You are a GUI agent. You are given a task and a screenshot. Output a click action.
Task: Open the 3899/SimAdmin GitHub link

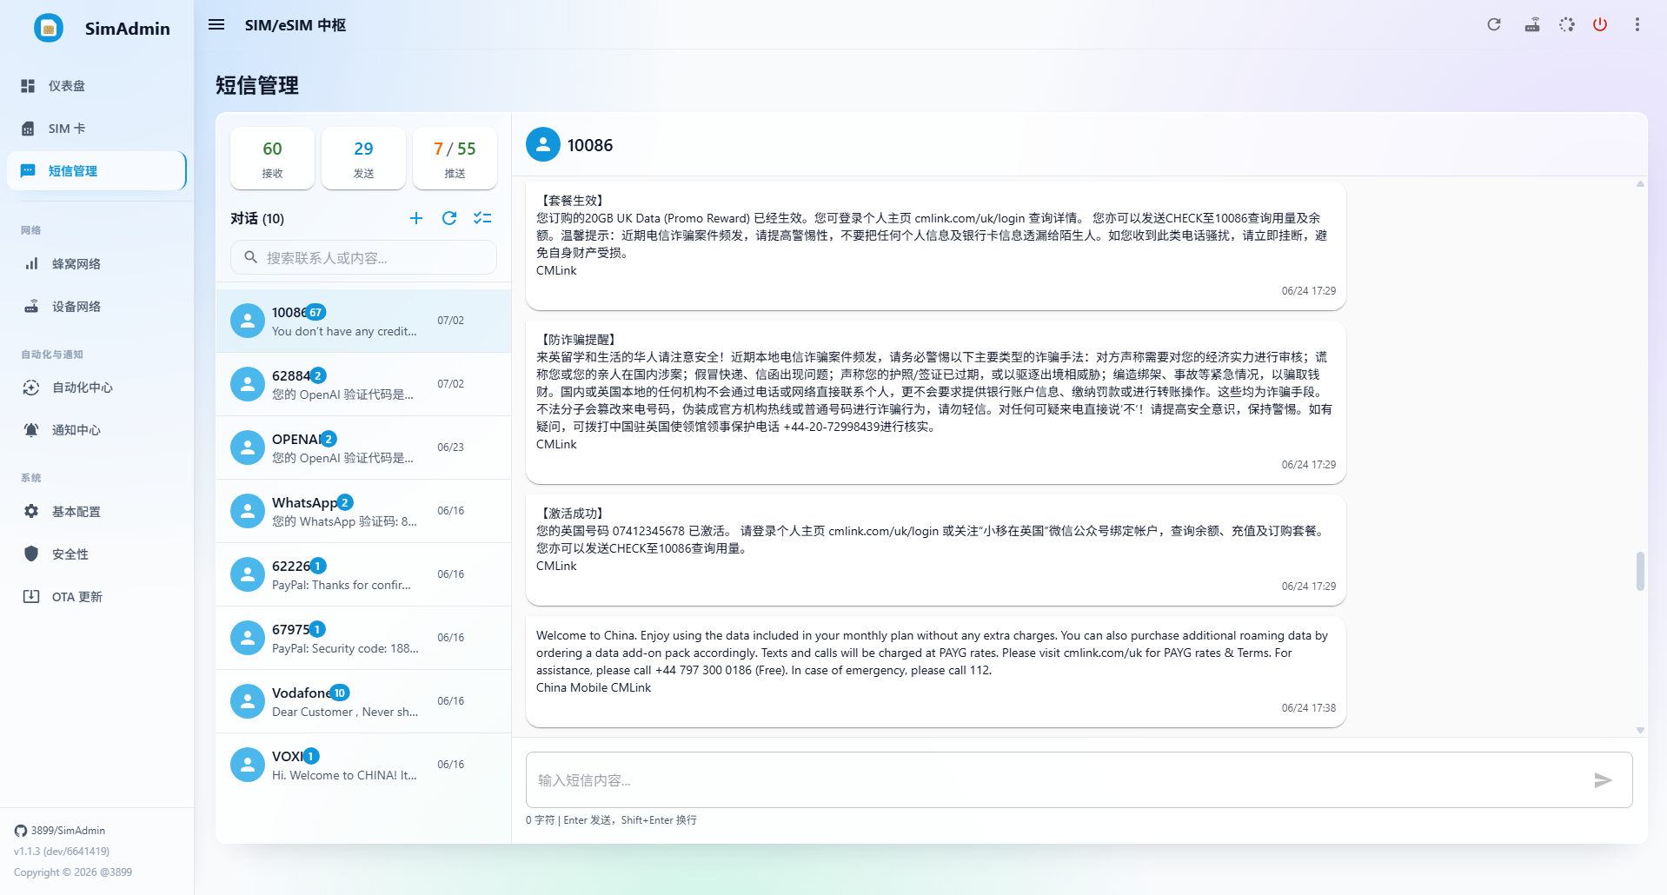tap(60, 831)
